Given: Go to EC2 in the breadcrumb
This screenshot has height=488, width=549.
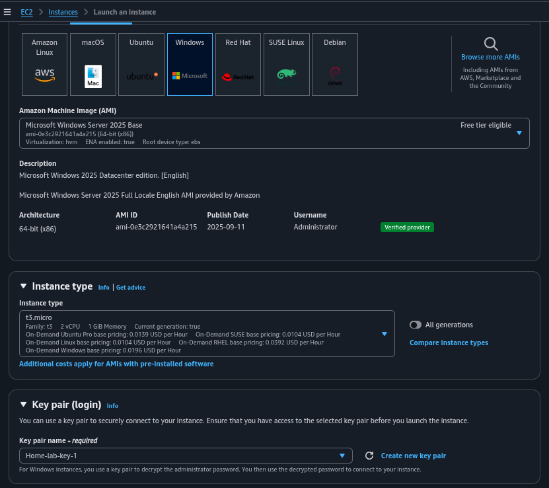Looking at the screenshot, I should [x=27, y=12].
